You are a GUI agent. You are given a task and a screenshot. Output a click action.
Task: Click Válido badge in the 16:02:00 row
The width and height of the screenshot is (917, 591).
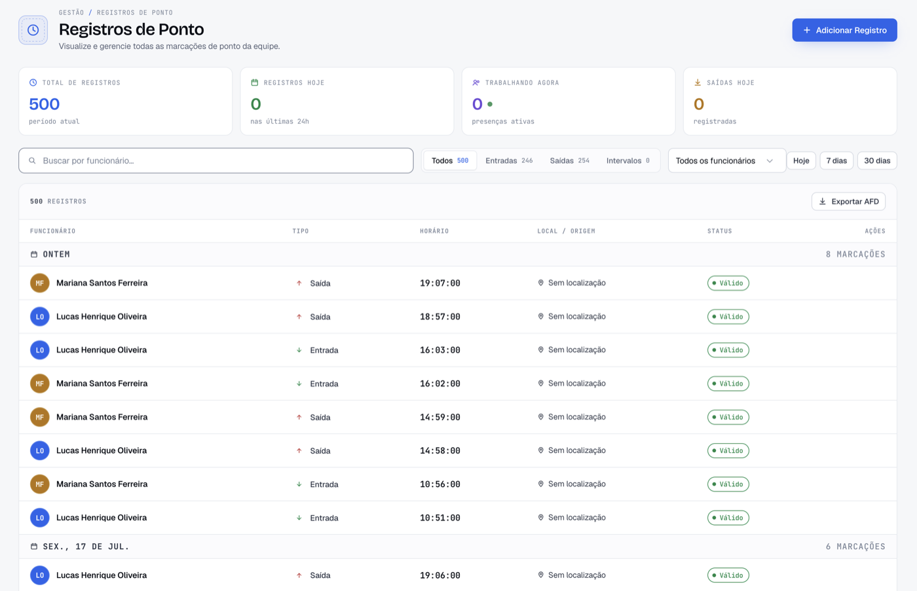(x=728, y=384)
